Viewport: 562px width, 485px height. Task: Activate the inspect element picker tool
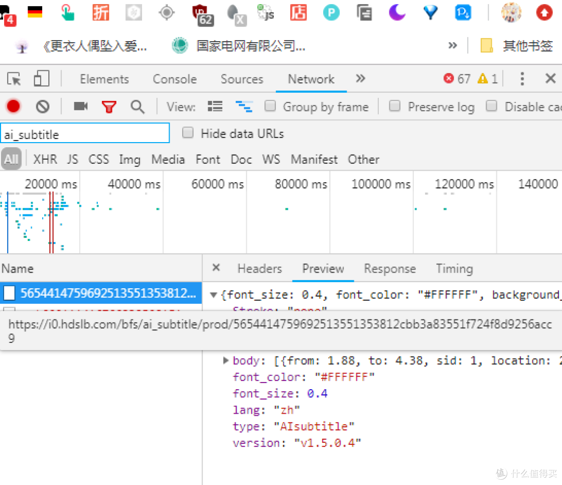pyautogui.click(x=15, y=79)
